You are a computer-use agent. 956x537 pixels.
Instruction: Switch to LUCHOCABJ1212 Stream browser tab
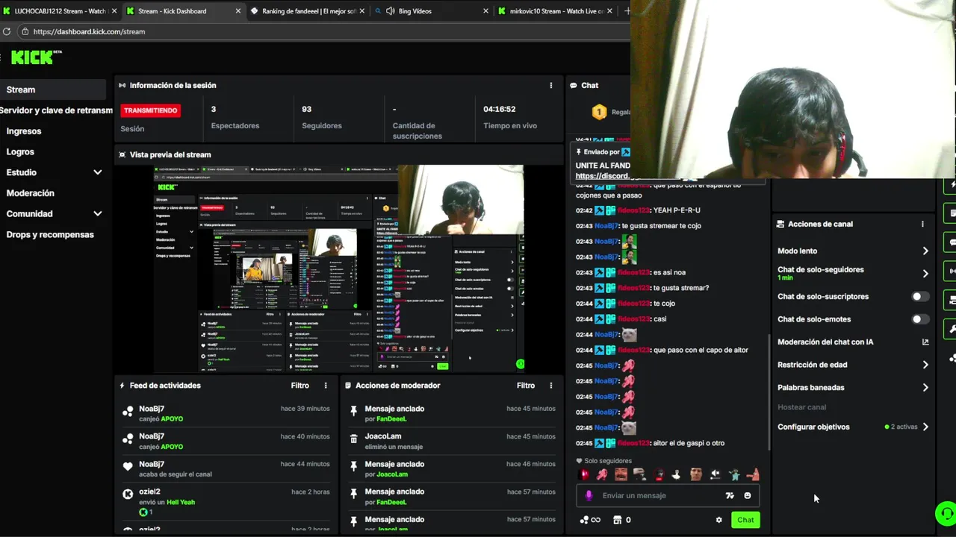60,11
